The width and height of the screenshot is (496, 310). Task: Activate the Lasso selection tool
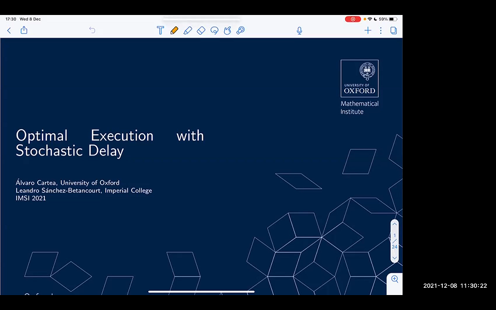214,30
